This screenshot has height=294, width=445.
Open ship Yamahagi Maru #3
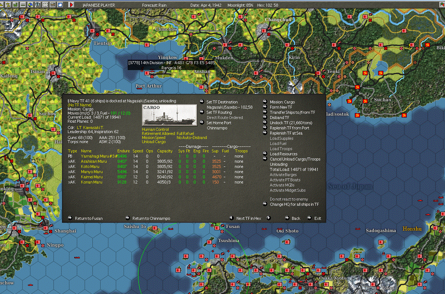coord(99,156)
